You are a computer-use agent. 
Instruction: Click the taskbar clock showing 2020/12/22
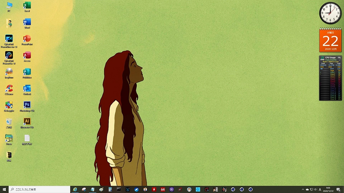(328, 190)
